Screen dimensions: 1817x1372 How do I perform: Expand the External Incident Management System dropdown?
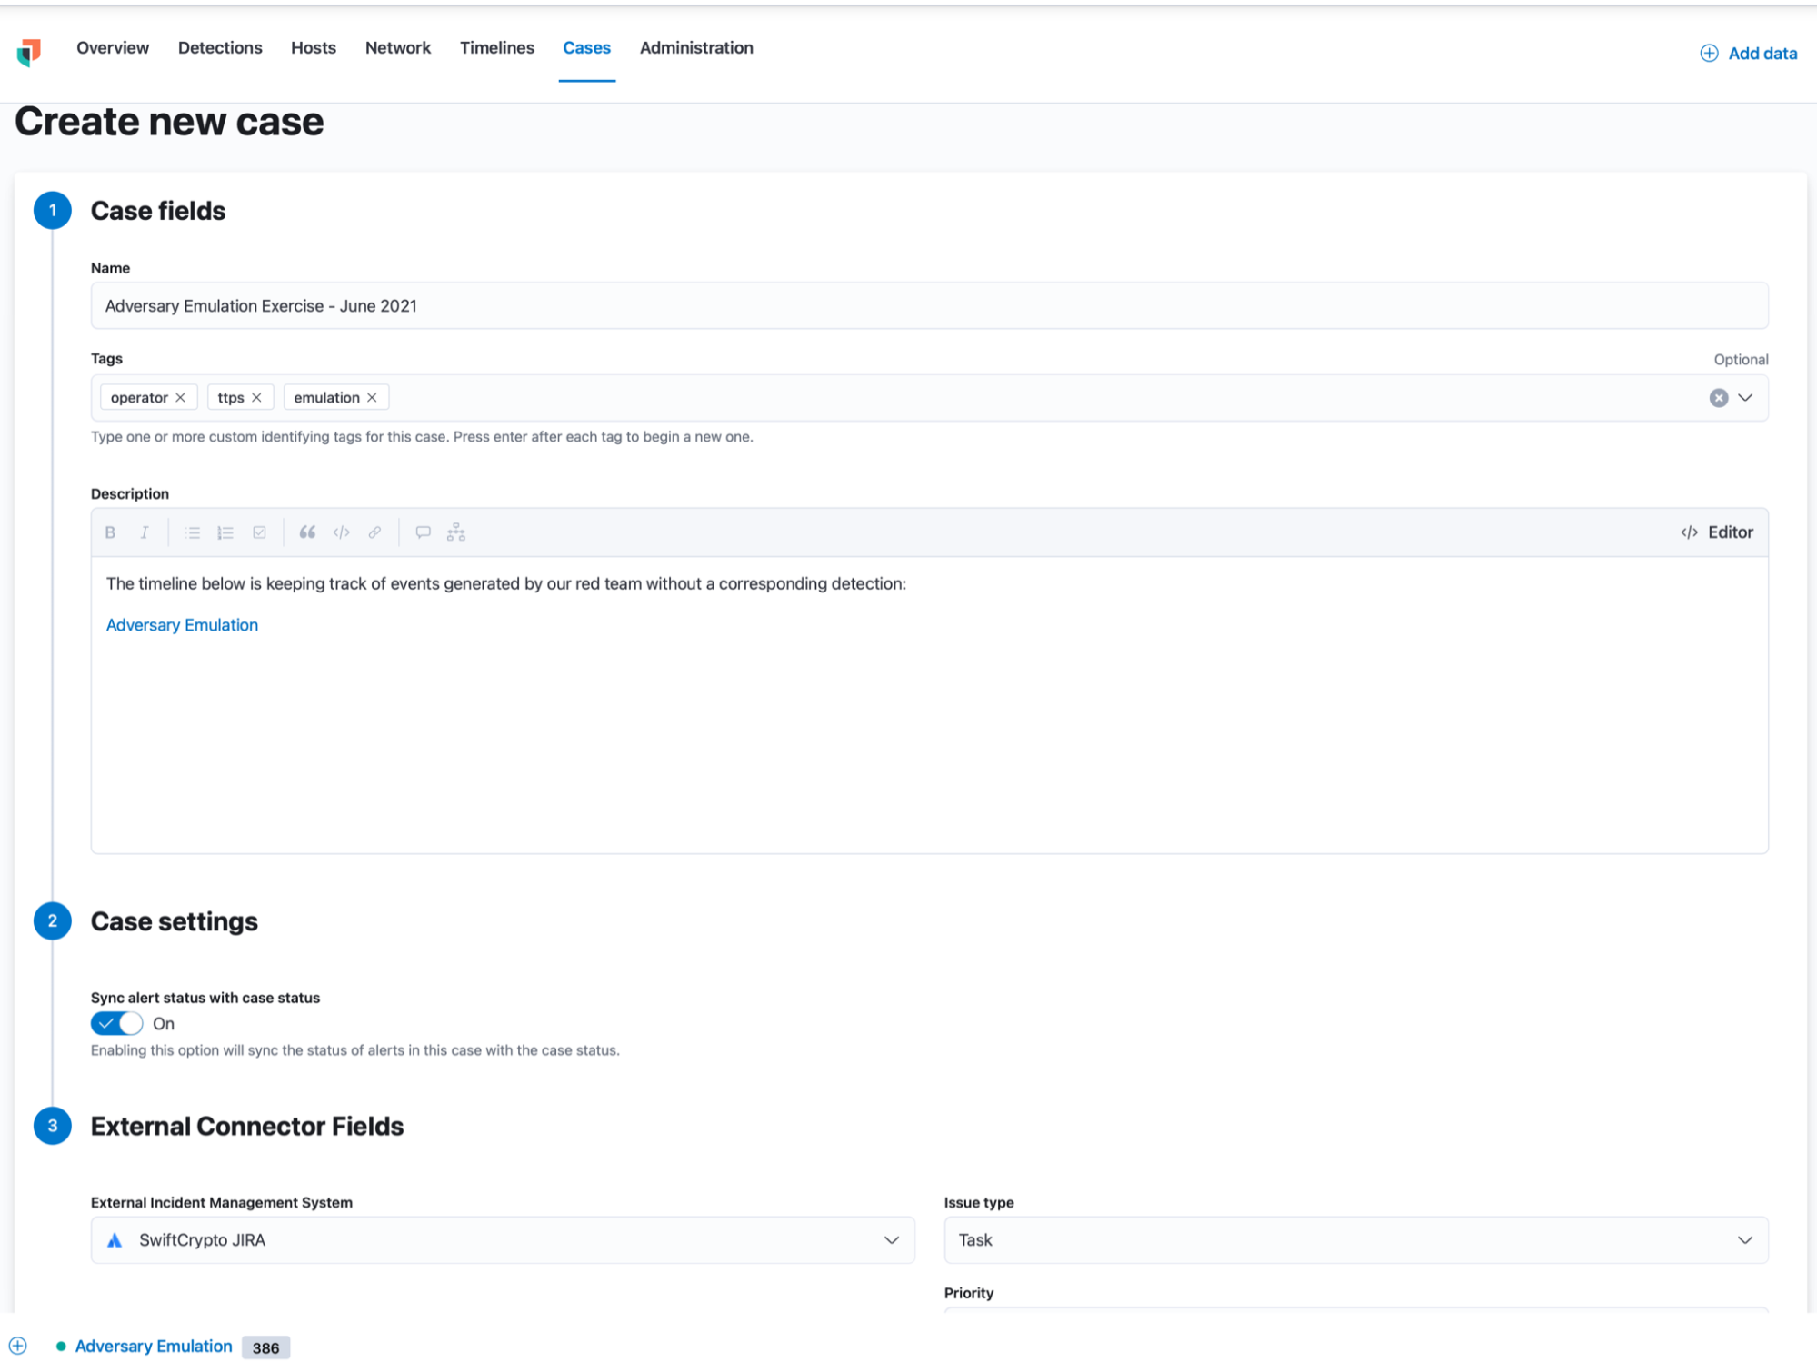point(890,1239)
